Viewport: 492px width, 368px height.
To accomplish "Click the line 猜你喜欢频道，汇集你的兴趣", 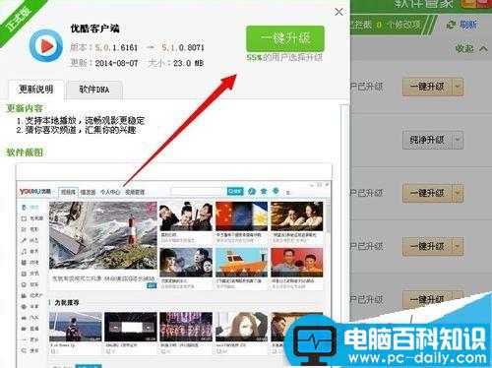I will [81, 130].
